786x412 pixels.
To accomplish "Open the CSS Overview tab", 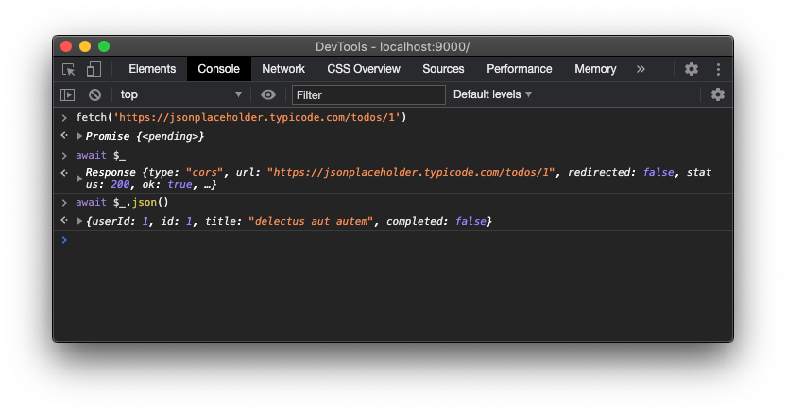I will pyautogui.click(x=364, y=69).
